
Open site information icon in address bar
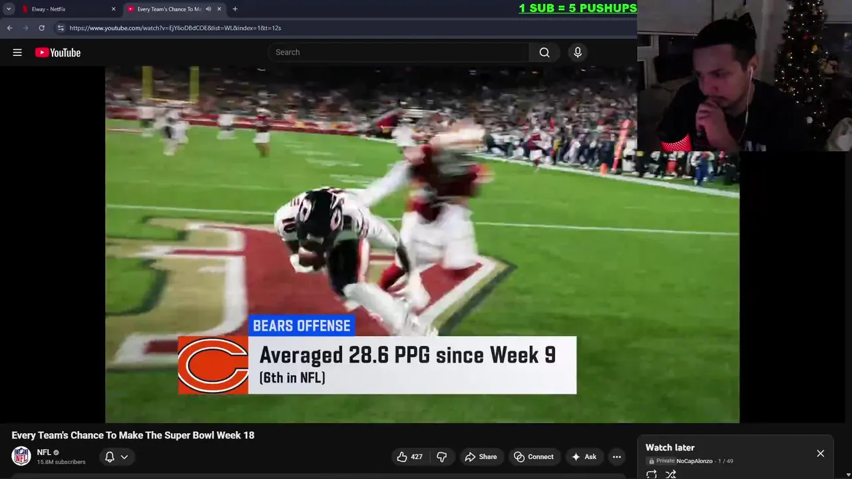click(x=61, y=28)
